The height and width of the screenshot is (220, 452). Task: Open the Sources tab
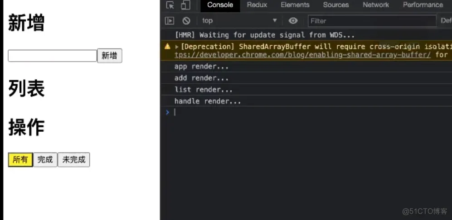336,5
